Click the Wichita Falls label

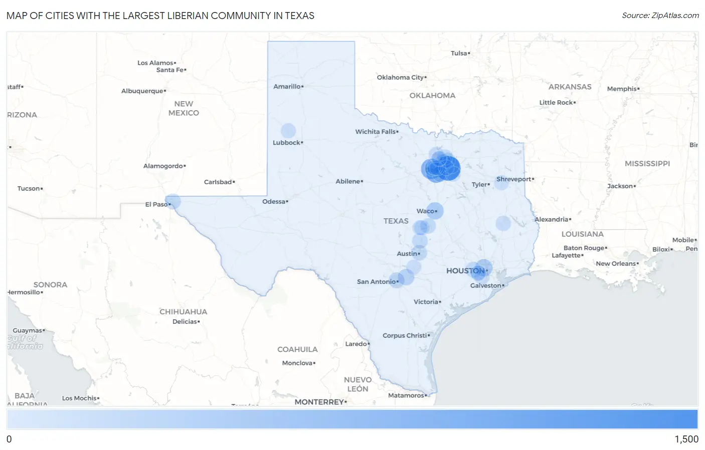(x=376, y=132)
